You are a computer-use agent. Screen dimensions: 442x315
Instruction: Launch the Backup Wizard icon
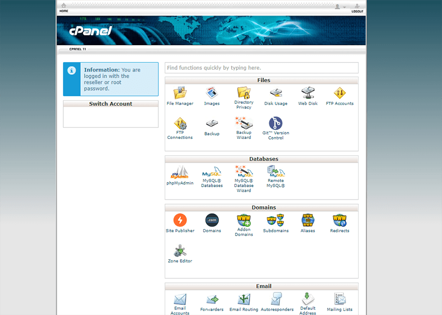(244, 123)
